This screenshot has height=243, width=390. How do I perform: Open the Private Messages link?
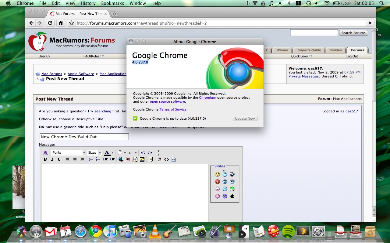(304, 76)
